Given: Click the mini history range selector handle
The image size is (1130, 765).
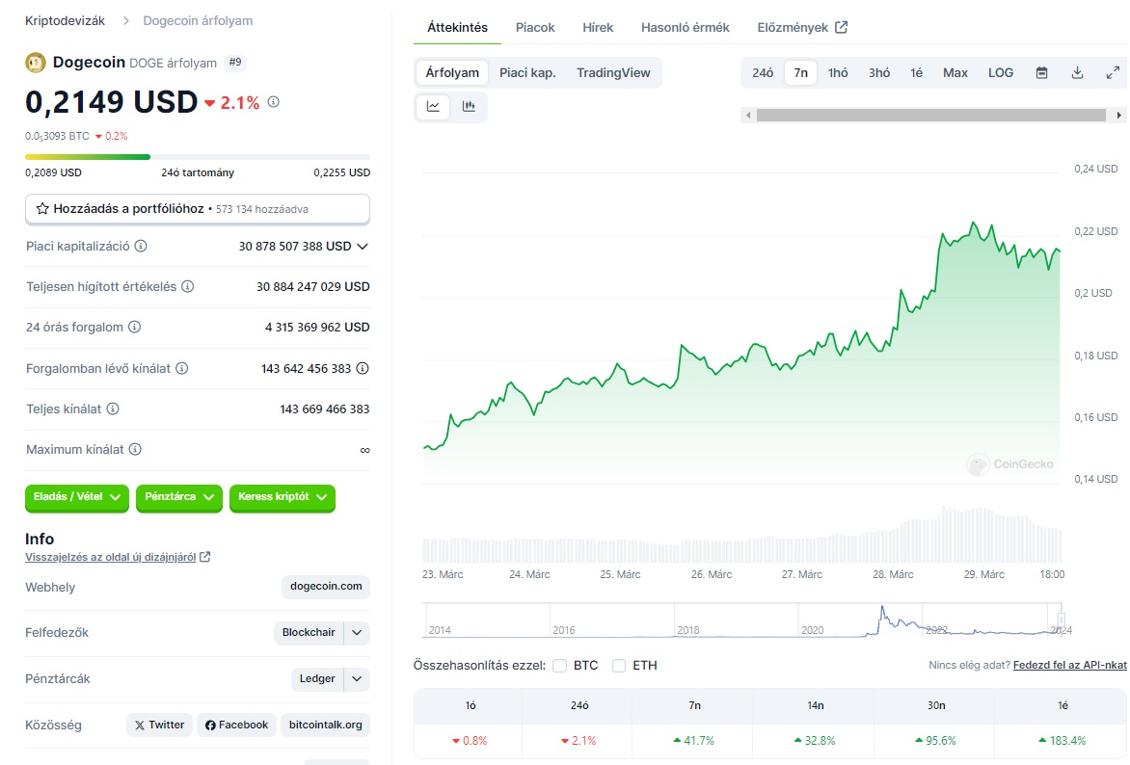Looking at the screenshot, I should [x=1061, y=620].
